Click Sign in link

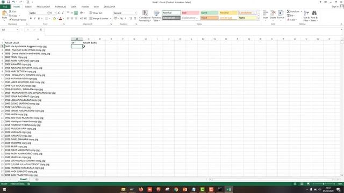pyautogui.click(x=335, y=6)
